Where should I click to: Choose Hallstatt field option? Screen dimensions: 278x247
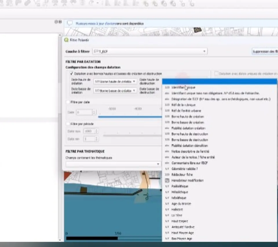(x=220, y=209)
